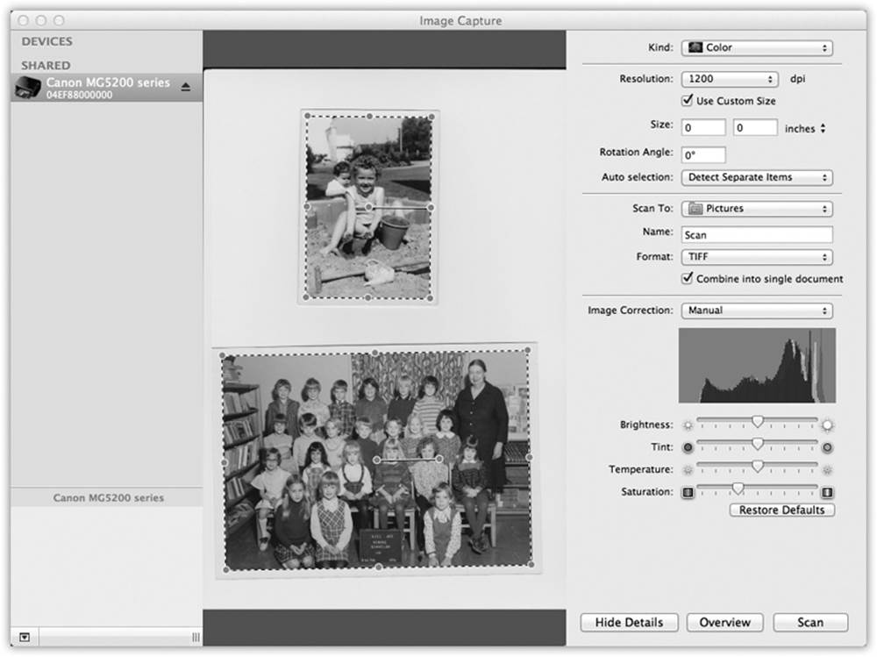Uncheck Use Custom Size
The image size is (877, 657).
687,100
